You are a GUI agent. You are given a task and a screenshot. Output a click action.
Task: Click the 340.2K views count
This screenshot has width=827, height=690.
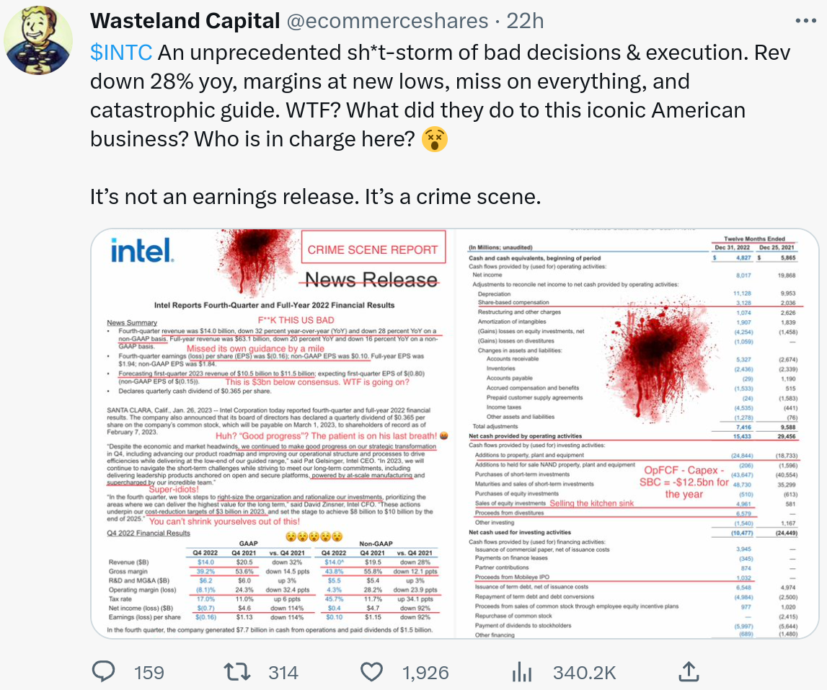pyautogui.click(x=584, y=673)
